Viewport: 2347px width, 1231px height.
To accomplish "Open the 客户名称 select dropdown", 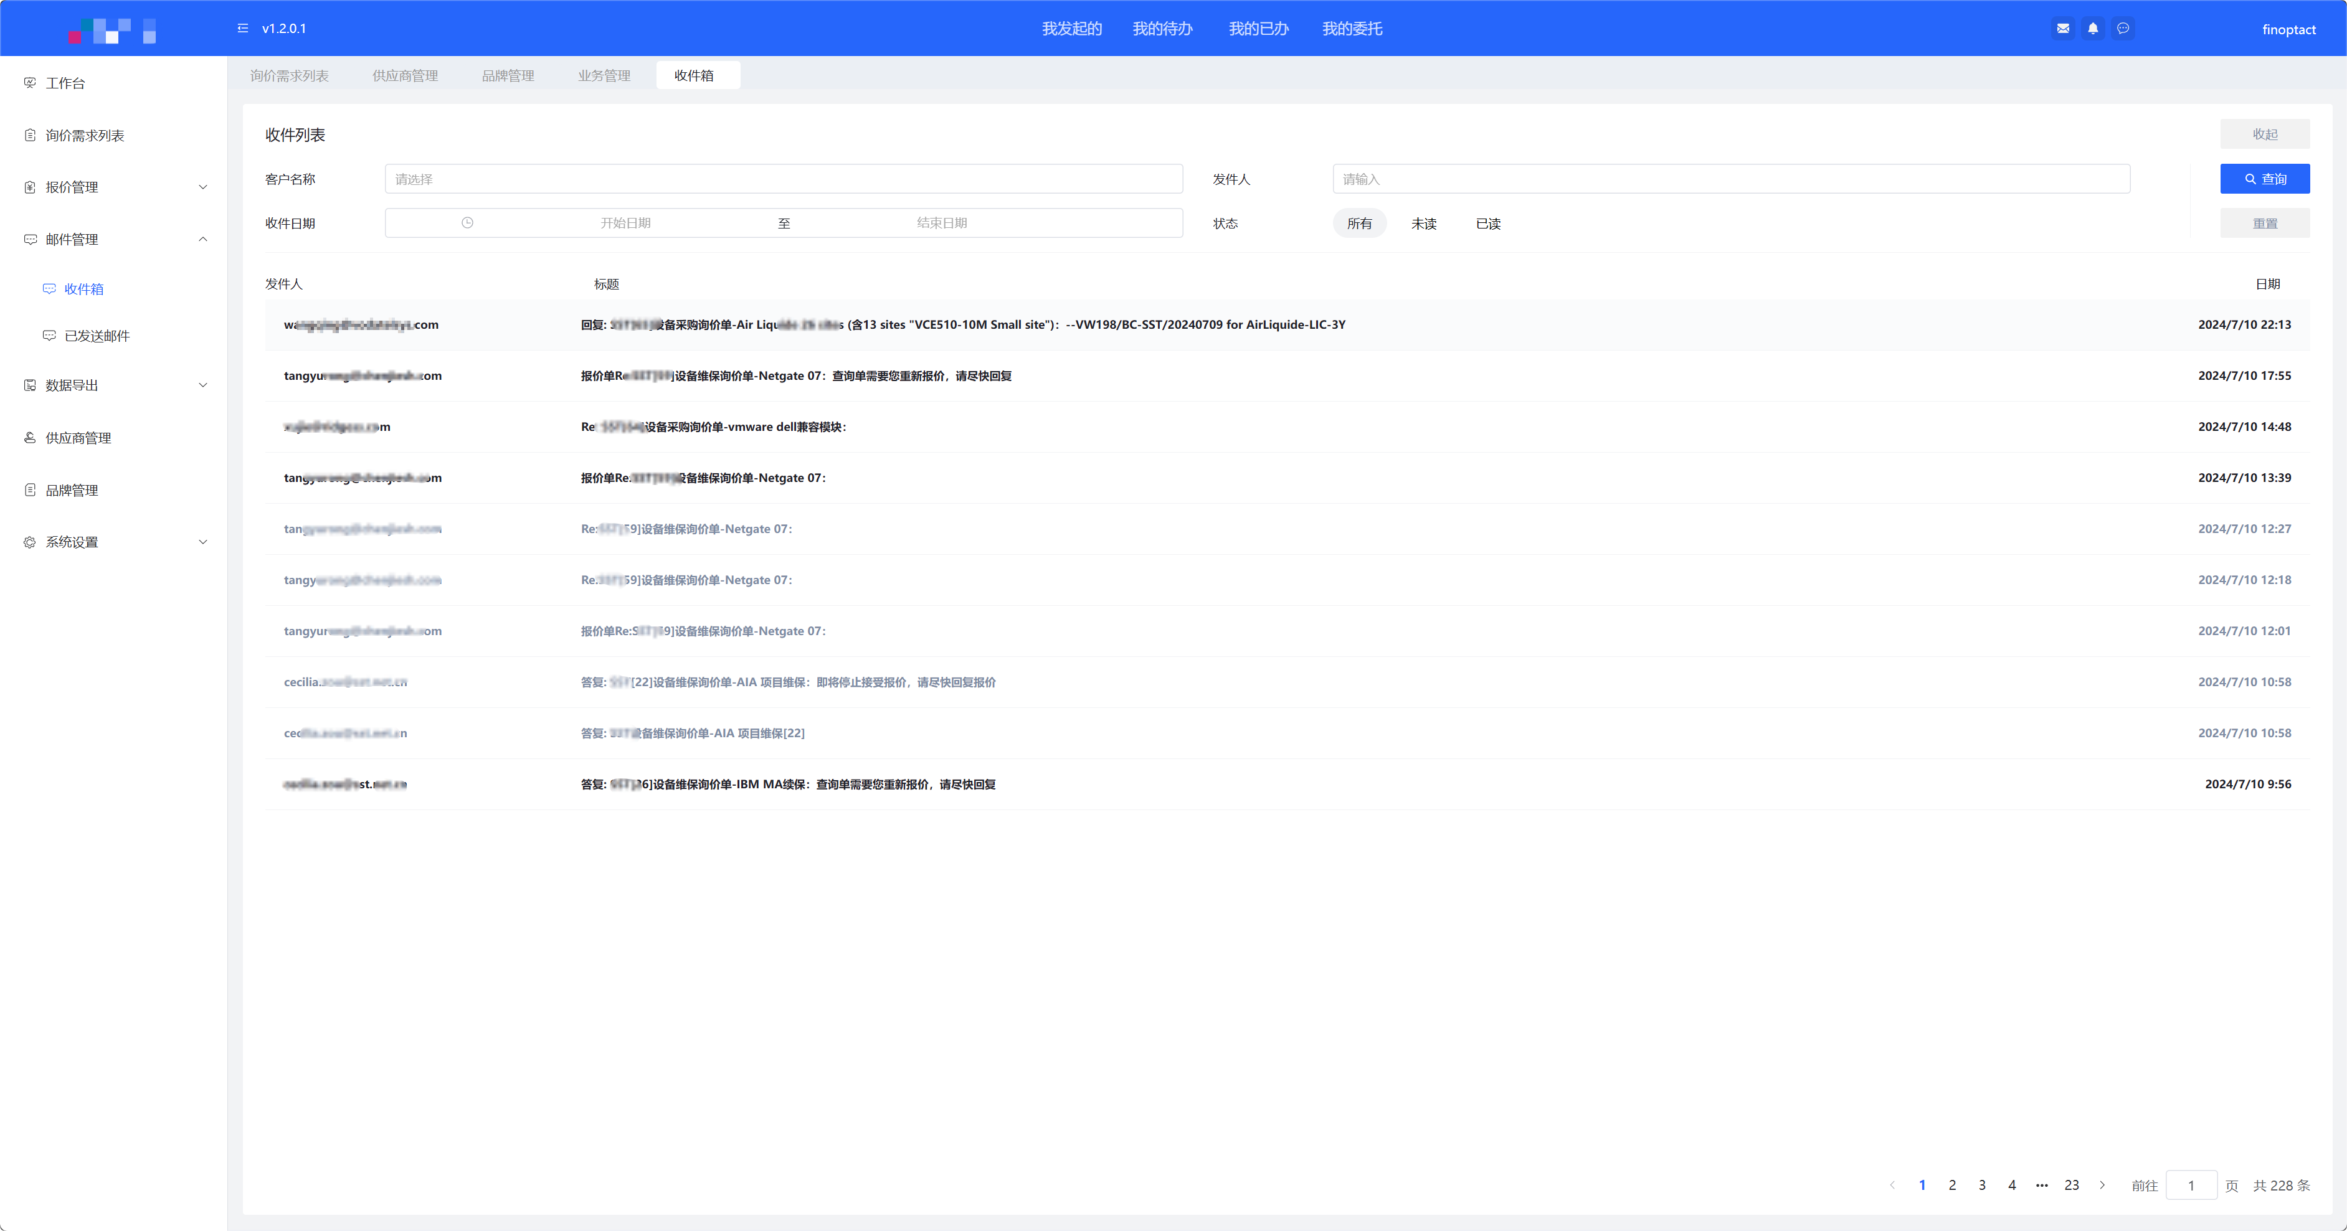I will click(x=782, y=179).
